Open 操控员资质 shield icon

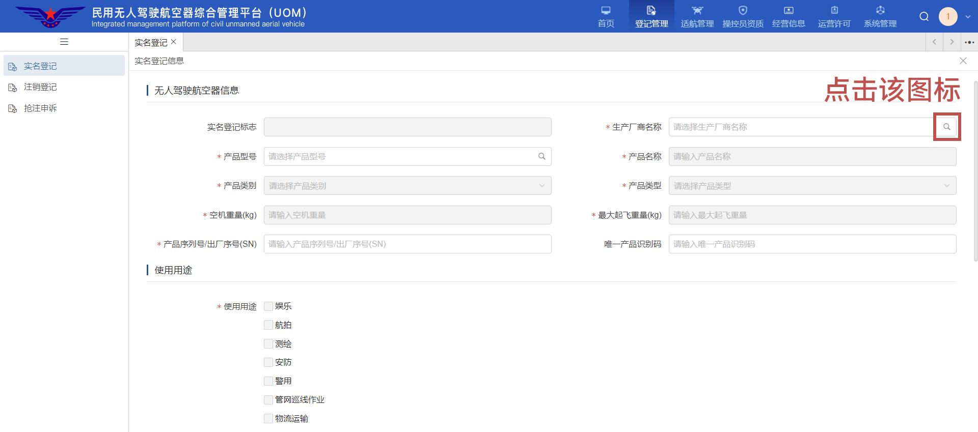[743, 11]
